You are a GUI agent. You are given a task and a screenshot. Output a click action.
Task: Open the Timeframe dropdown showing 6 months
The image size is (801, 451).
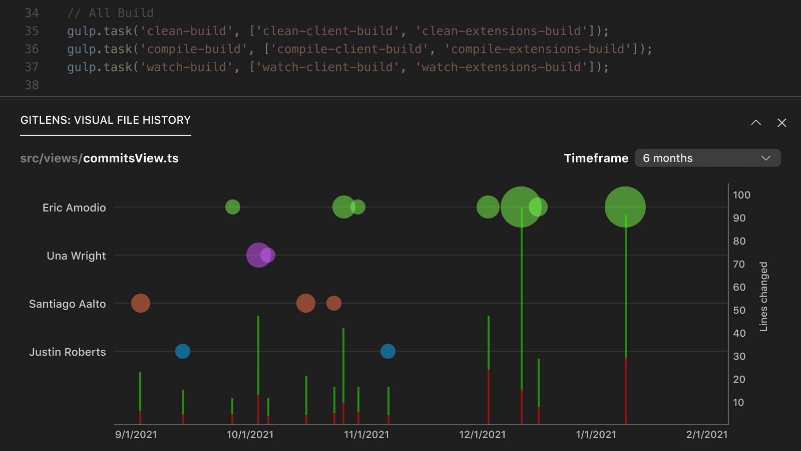707,158
